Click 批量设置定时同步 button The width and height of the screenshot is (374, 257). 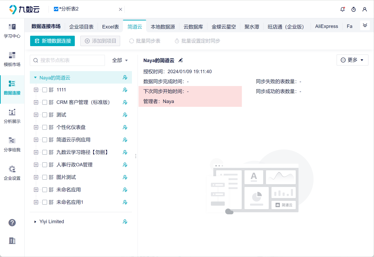click(x=197, y=41)
